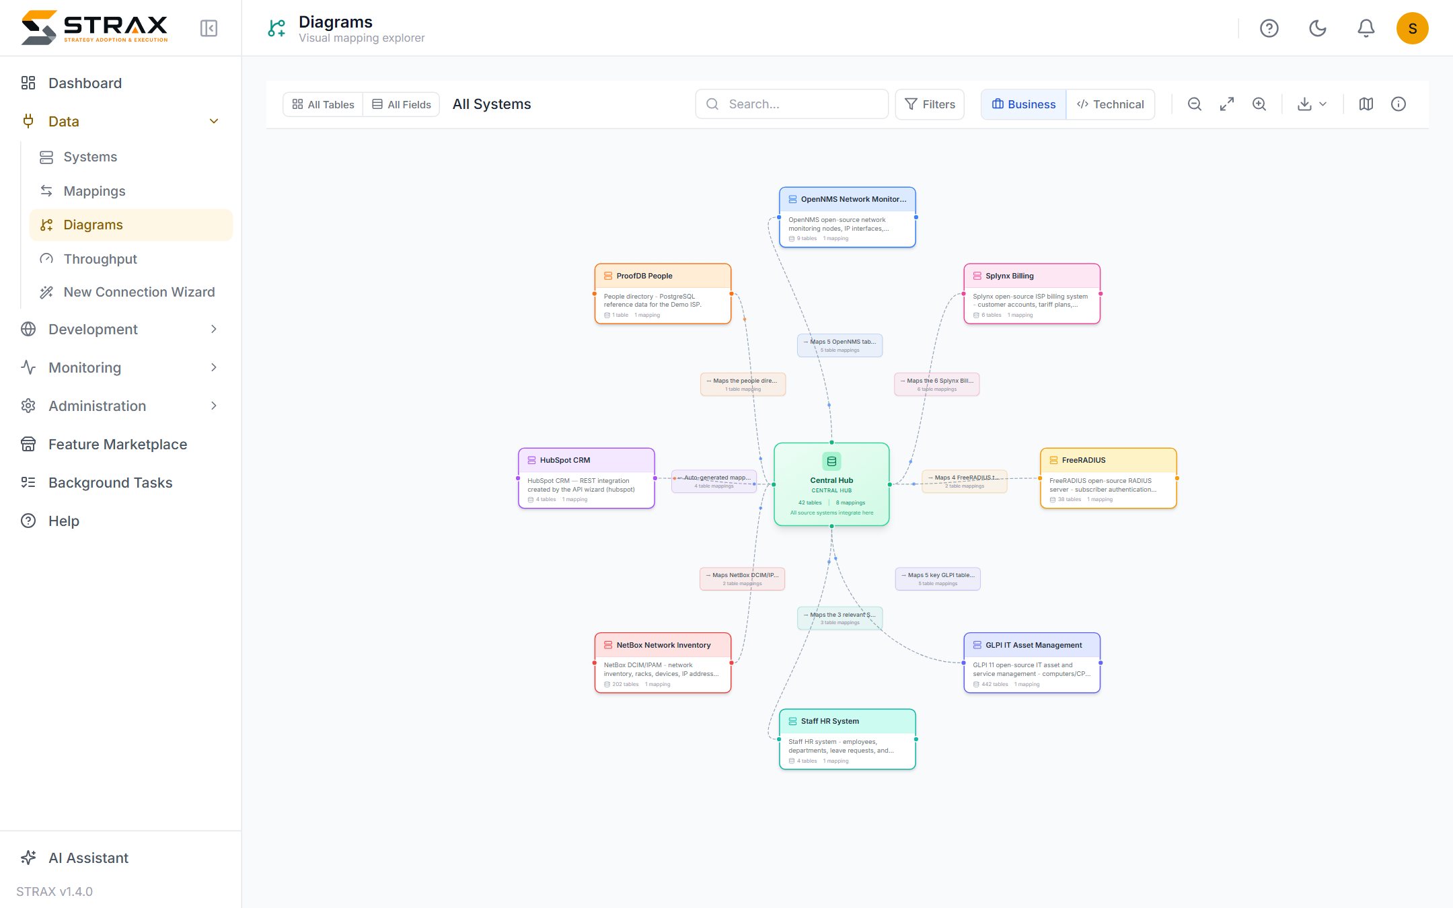Click the zoom in magnifier
Viewport: 1453px width, 908px height.
pyautogui.click(x=1259, y=104)
